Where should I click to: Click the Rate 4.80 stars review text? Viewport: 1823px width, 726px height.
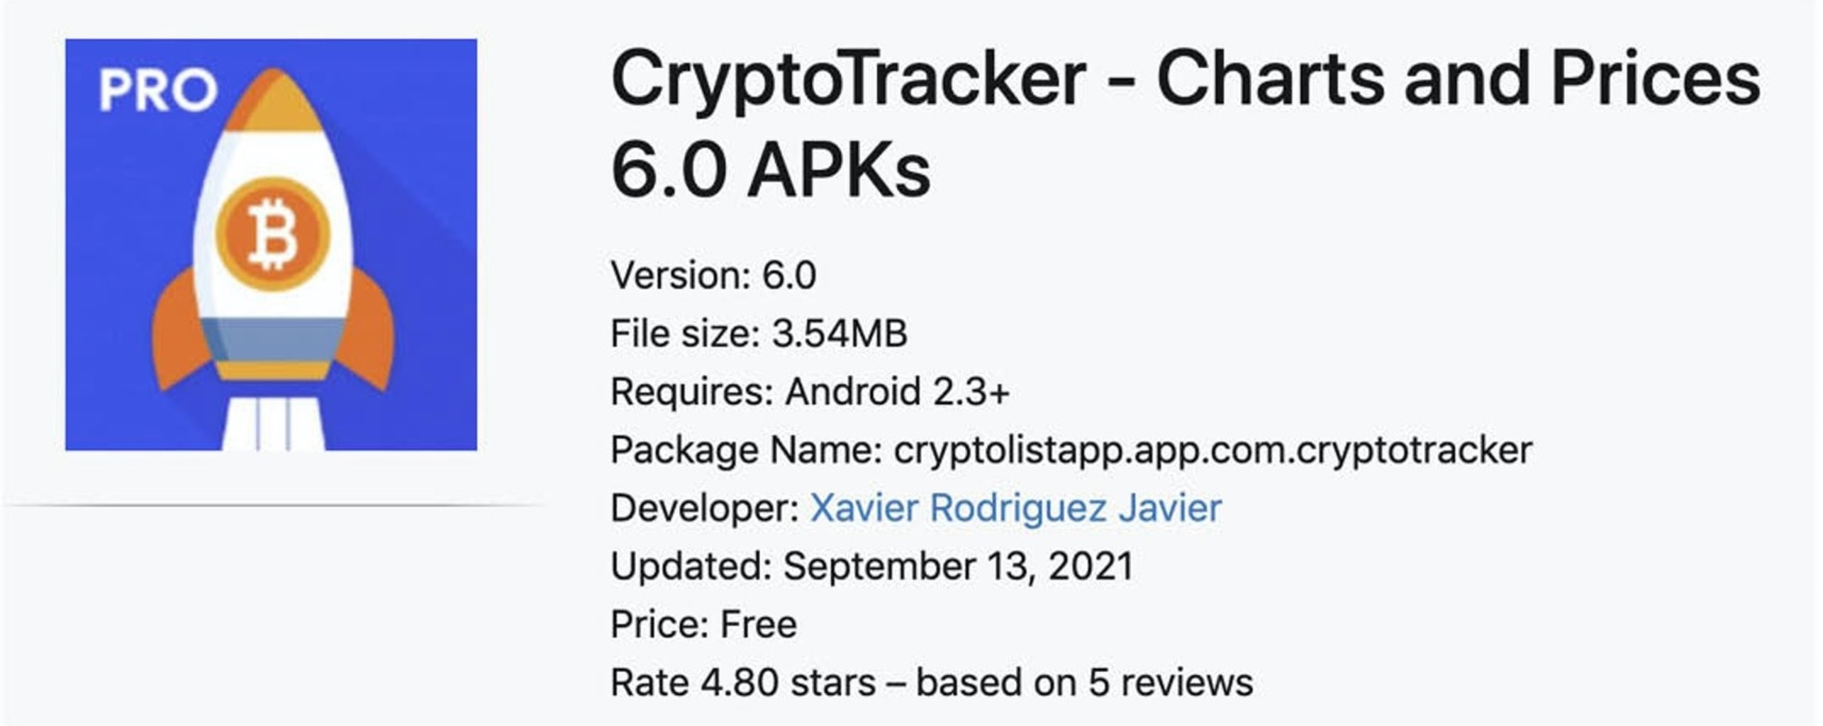point(932,683)
